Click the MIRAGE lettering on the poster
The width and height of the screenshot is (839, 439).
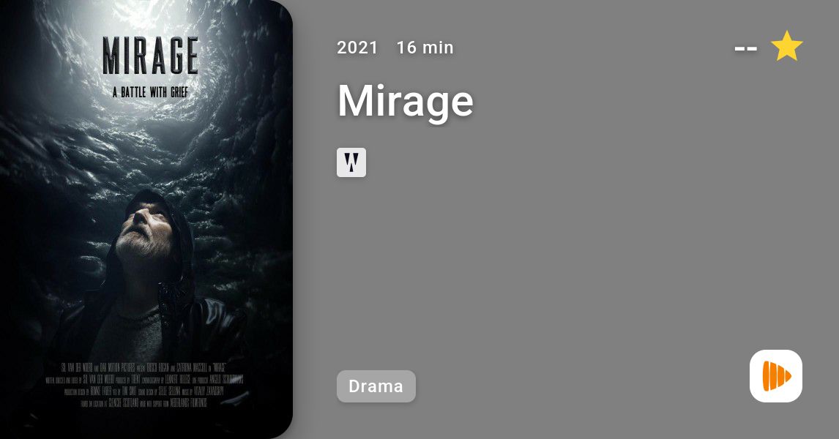pos(150,56)
